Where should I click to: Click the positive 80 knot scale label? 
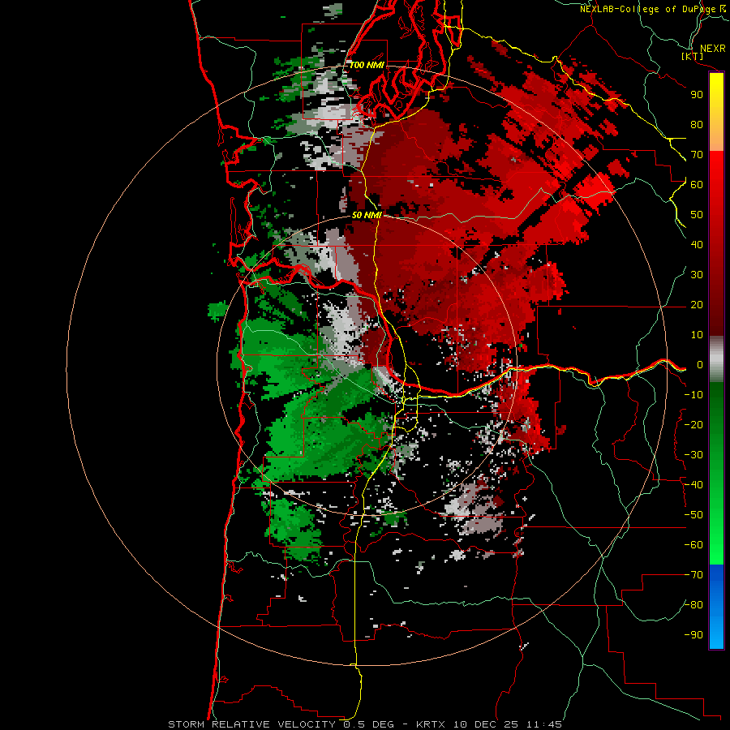click(697, 125)
